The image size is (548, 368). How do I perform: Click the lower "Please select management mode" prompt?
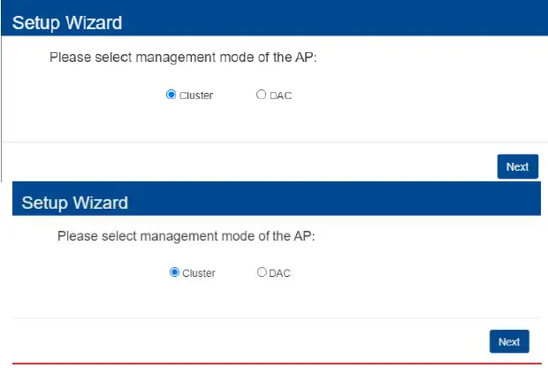tap(186, 236)
